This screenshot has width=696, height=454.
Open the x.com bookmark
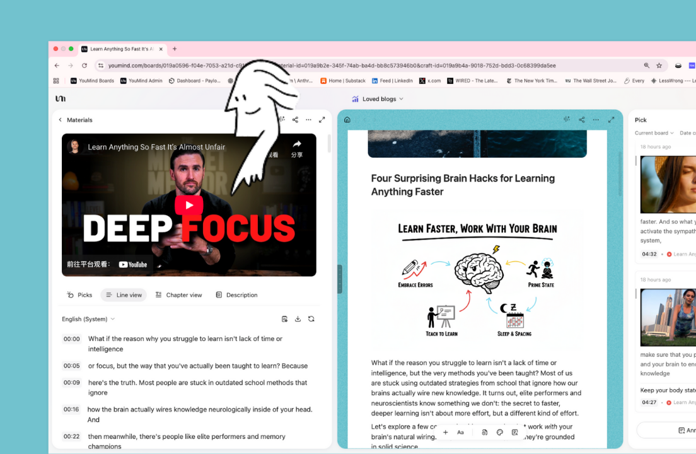tap(430, 81)
